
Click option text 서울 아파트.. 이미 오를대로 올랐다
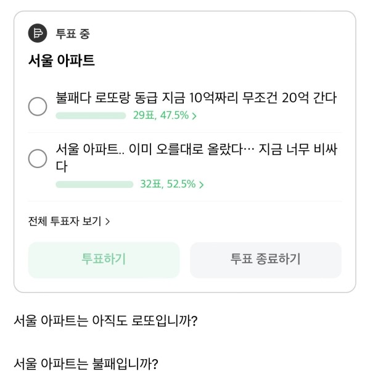tap(149, 150)
